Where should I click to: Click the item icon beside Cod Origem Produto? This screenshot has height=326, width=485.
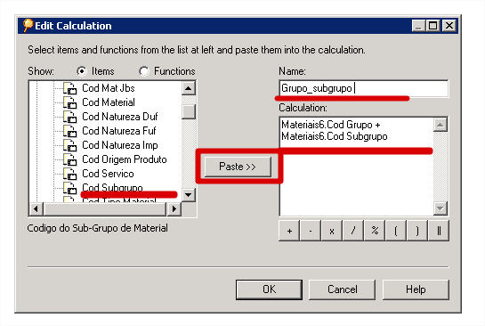[70, 159]
